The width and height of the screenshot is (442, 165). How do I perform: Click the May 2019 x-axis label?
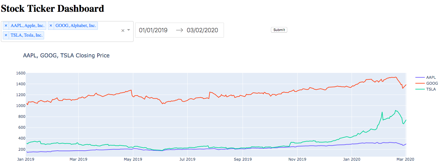pyautogui.click(x=133, y=159)
